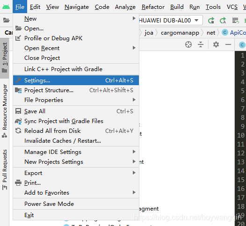
Task: Open Settings... from File menu
Action: 76,80
